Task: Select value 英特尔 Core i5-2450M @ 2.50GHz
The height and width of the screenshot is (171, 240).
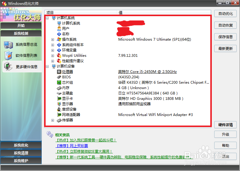Action: pyautogui.click(x=147, y=72)
